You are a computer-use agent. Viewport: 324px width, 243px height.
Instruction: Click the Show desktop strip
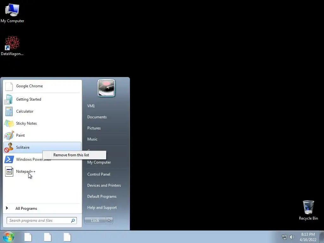click(322, 237)
